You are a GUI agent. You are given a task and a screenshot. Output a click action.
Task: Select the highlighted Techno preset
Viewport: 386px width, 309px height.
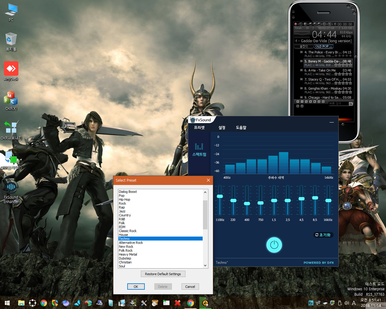[160, 239]
